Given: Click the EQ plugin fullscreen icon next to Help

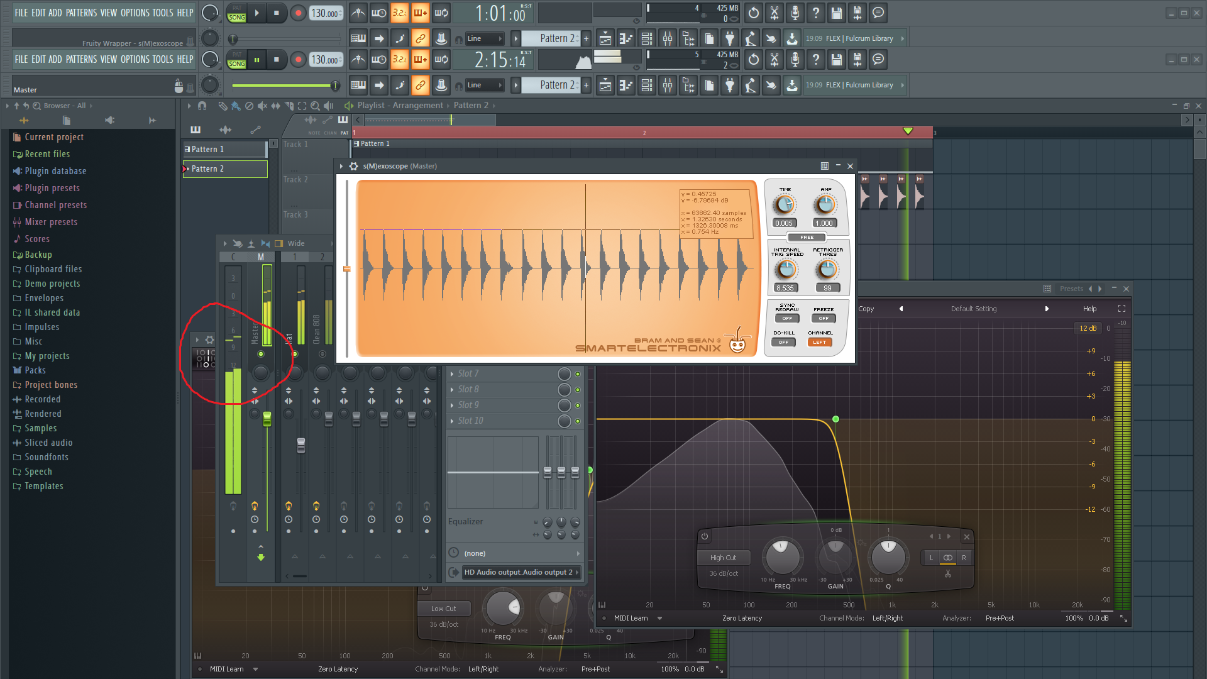Looking at the screenshot, I should [x=1122, y=309].
